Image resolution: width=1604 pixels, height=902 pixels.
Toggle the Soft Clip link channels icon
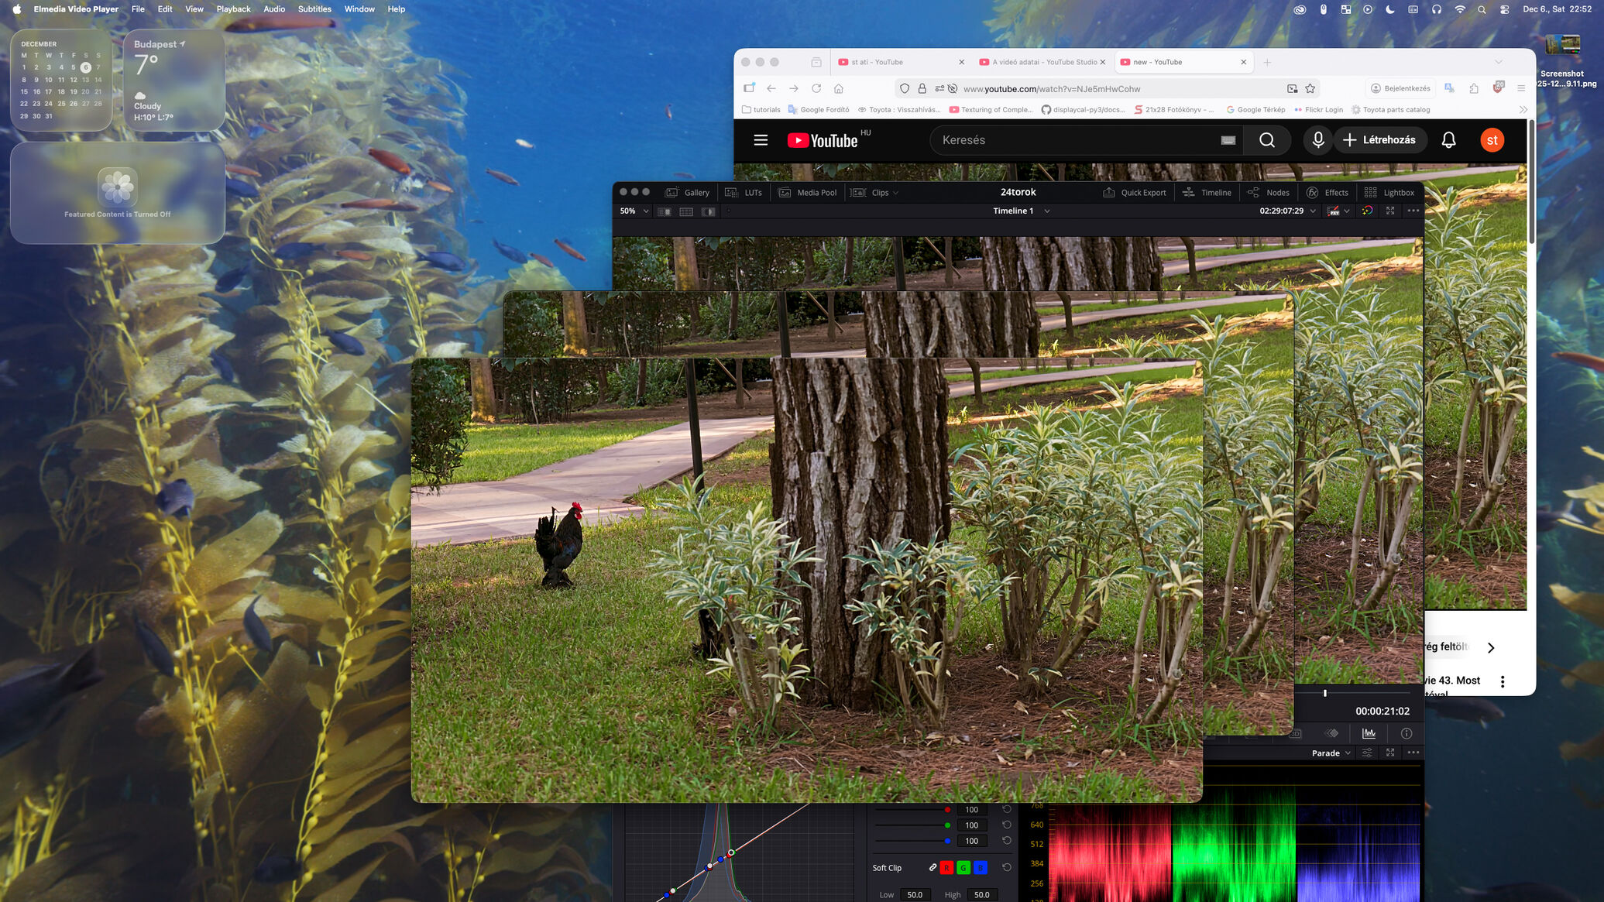tap(933, 868)
